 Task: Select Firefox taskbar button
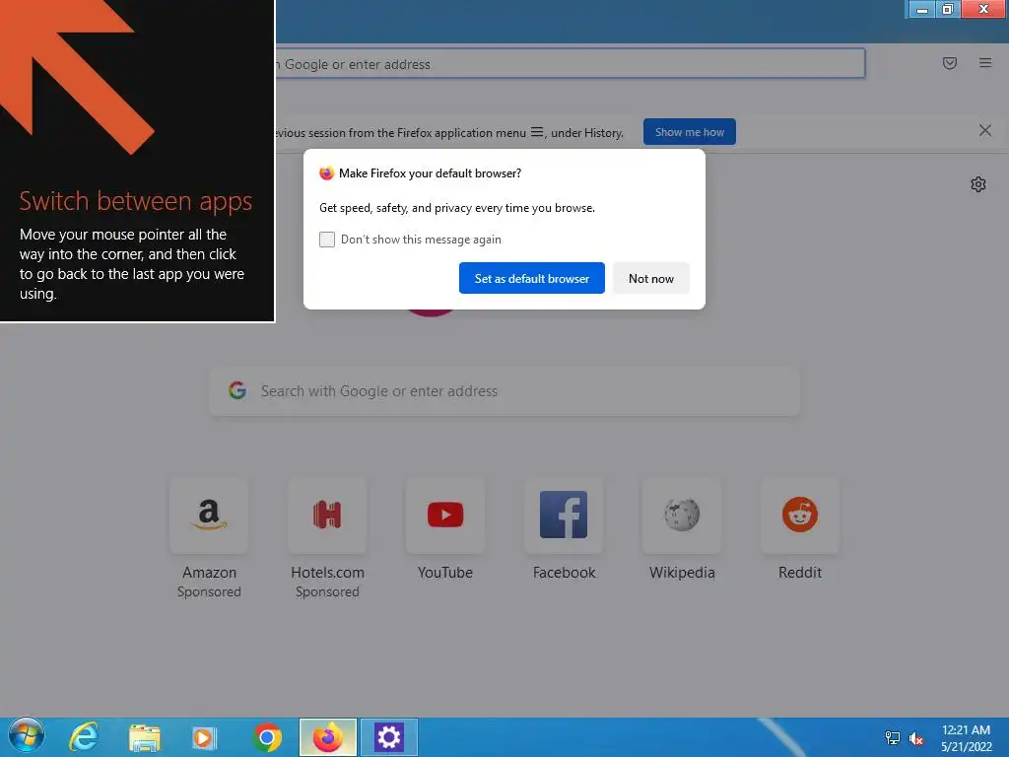328,737
